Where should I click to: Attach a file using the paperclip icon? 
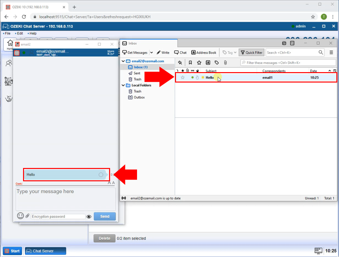click(x=28, y=216)
